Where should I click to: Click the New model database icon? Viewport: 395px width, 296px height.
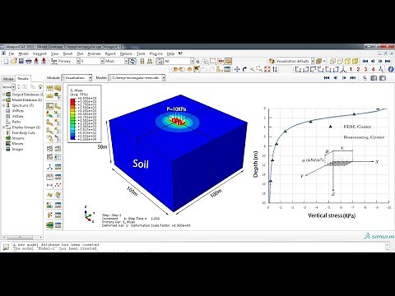6,62
